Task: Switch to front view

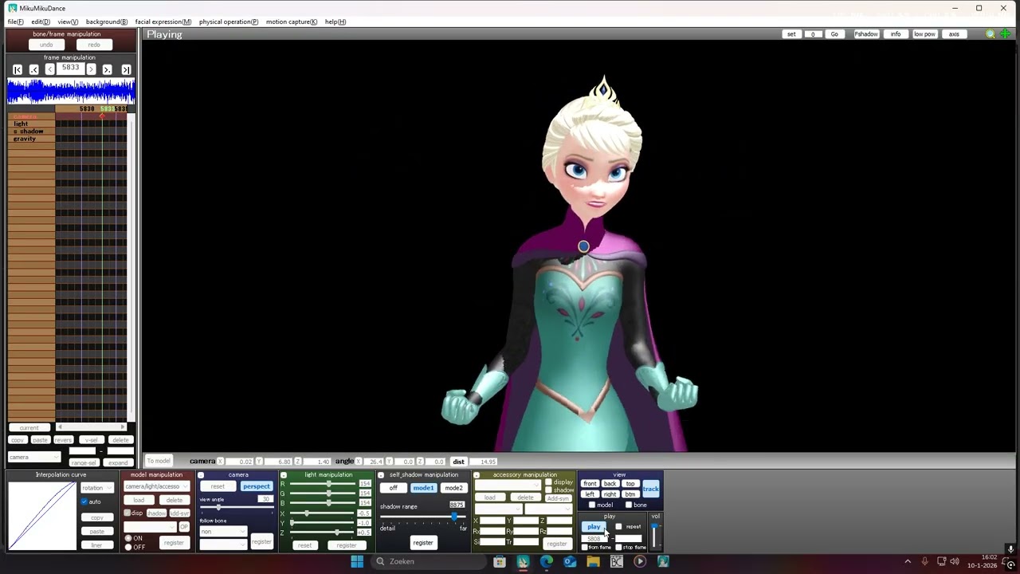Action: 590,484
